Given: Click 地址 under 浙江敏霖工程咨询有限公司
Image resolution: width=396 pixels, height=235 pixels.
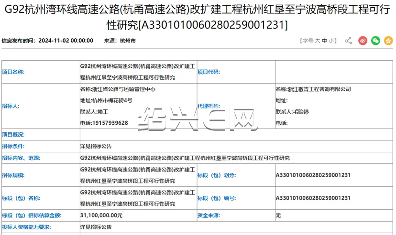Looking at the screenshot, I should 282,100.
